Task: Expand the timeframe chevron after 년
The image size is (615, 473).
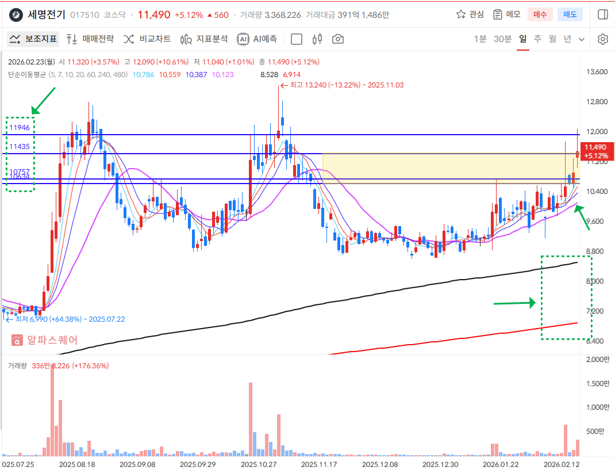Action: pos(582,39)
